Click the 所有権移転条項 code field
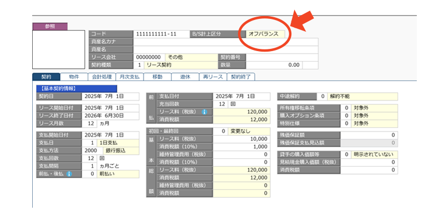The width and height of the screenshot is (444, 211). click(x=345, y=108)
